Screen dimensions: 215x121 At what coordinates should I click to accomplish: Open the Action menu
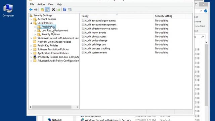pyautogui.click(x=41, y=4)
